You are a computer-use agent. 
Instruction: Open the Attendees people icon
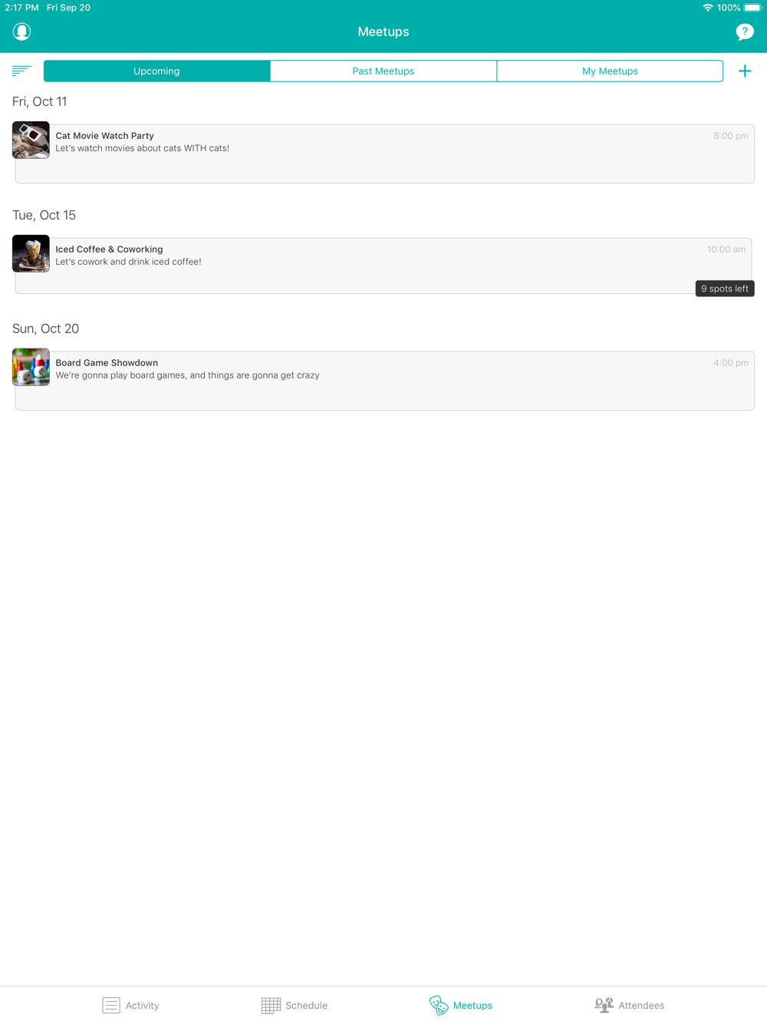coord(604,1005)
